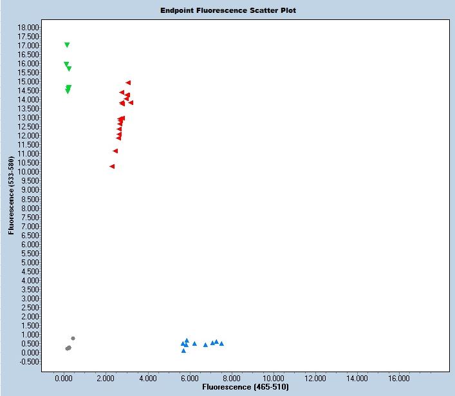Click the 18.000 label on the y-axis

(28, 28)
